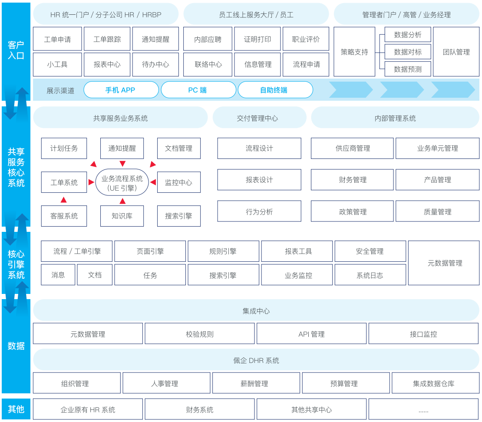
Task: Click the 业务流程系统 (UE 引擎) node
Action: 122,182
